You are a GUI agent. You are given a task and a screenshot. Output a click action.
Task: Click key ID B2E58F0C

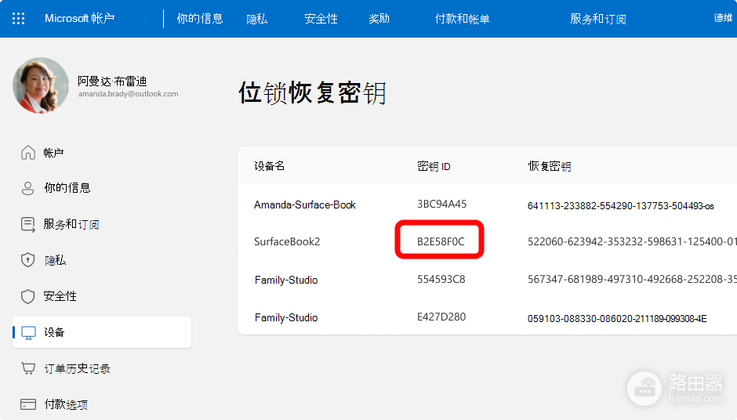pyautogui.click(x=441, y=241)
